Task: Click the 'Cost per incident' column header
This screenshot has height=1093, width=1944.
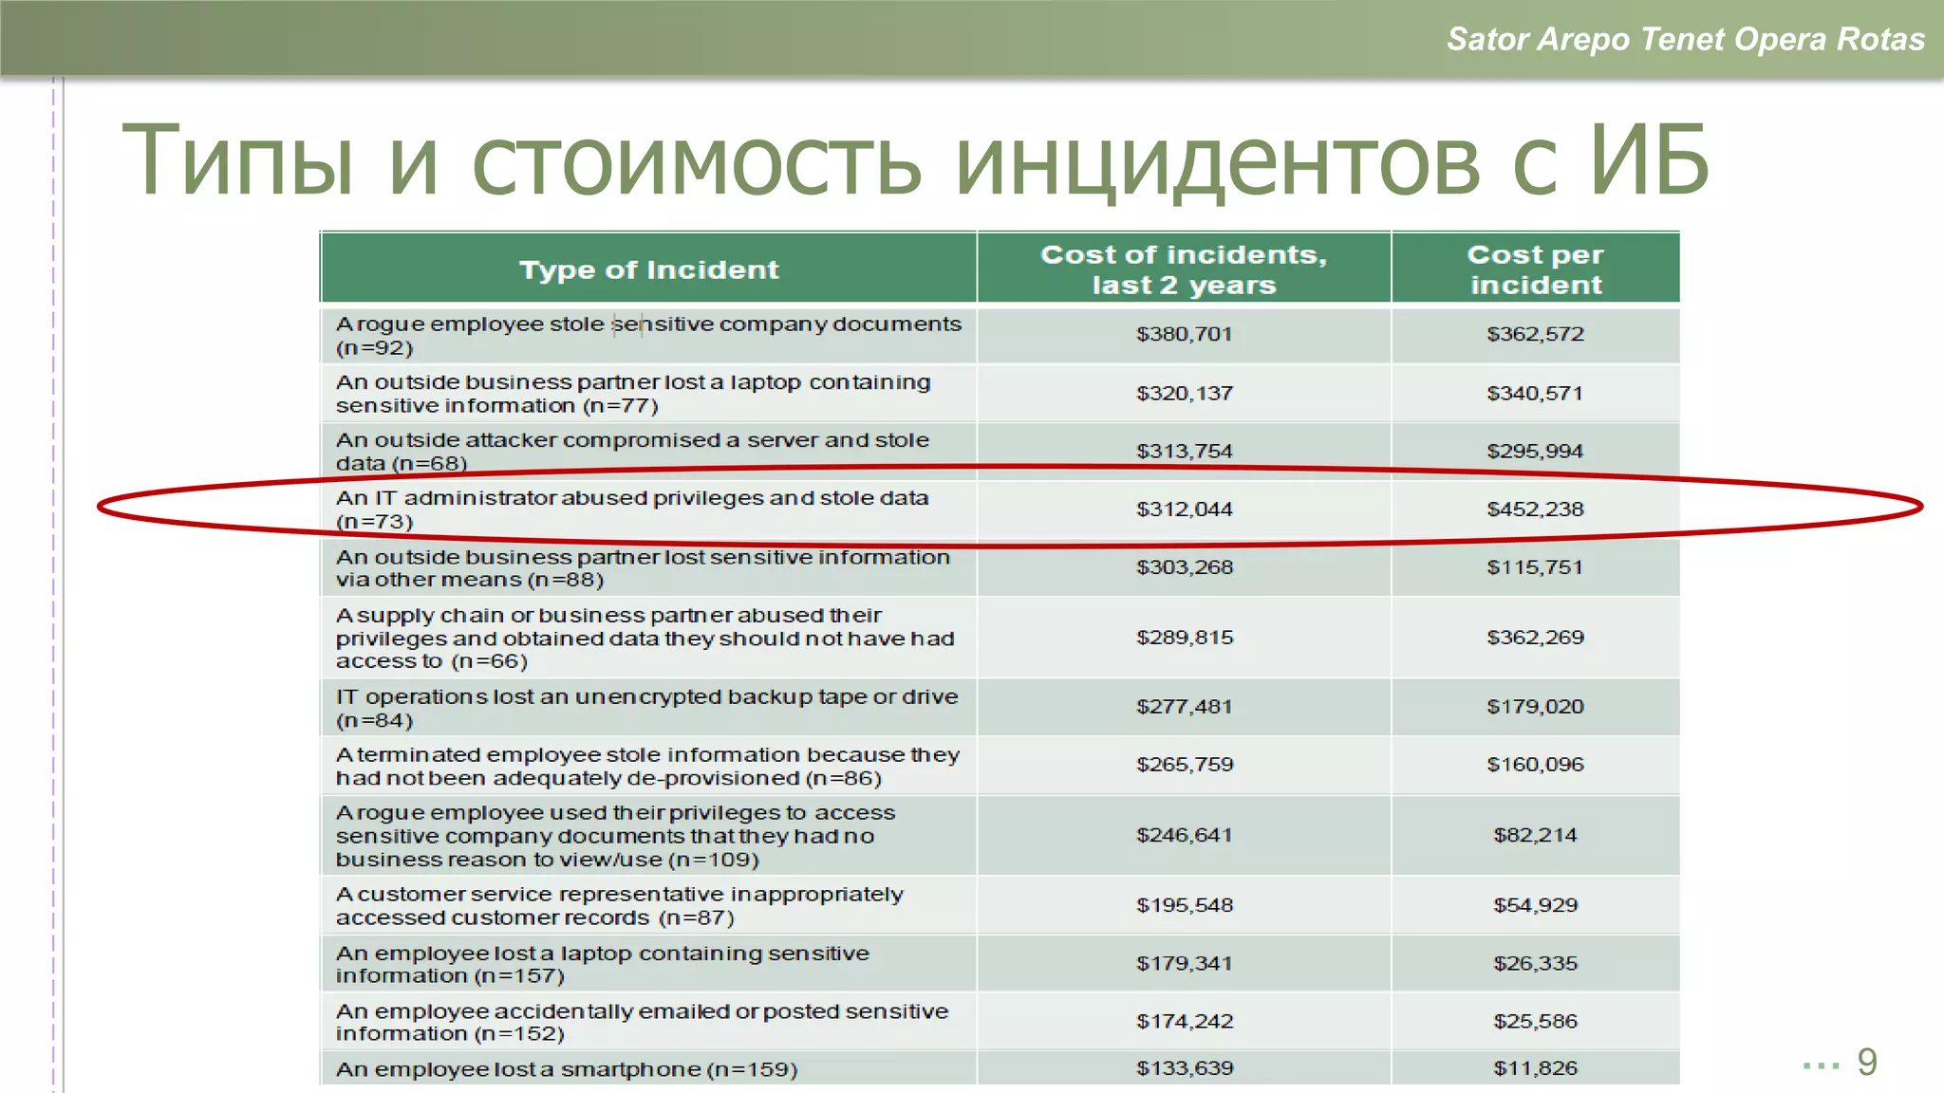Action: (x=1536, y=269)
